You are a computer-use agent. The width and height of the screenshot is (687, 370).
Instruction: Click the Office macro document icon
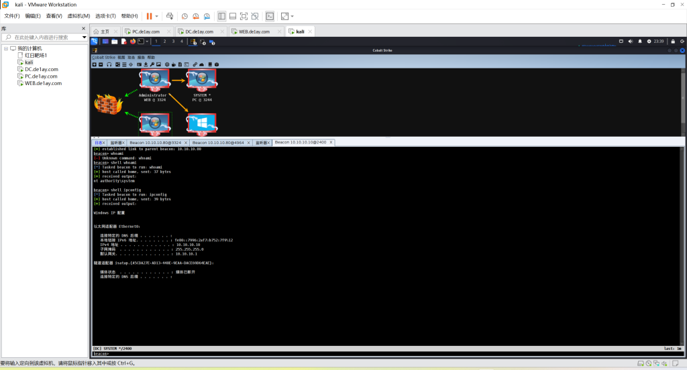(180, 64)
